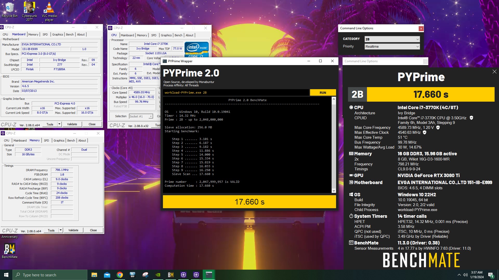Image resolution: width=499 pixels, height=280 pixels.
Task: Open the Bench tab in CPU window of CPU-Z
Action: tap(178, 35)
